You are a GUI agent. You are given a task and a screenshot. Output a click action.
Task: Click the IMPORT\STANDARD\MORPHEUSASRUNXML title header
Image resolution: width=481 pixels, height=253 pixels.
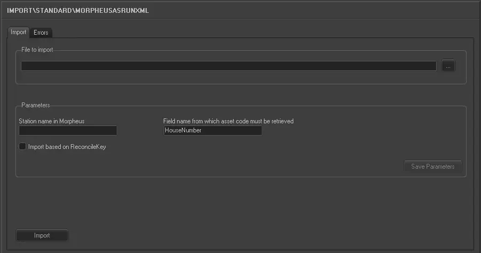click(78, 10)
